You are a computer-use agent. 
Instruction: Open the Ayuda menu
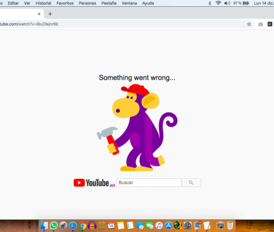point(148,3)
